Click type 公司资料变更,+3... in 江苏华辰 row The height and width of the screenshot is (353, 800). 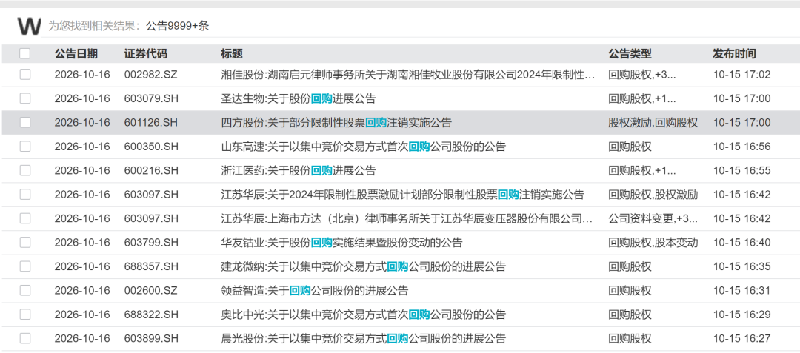[653, 218]
